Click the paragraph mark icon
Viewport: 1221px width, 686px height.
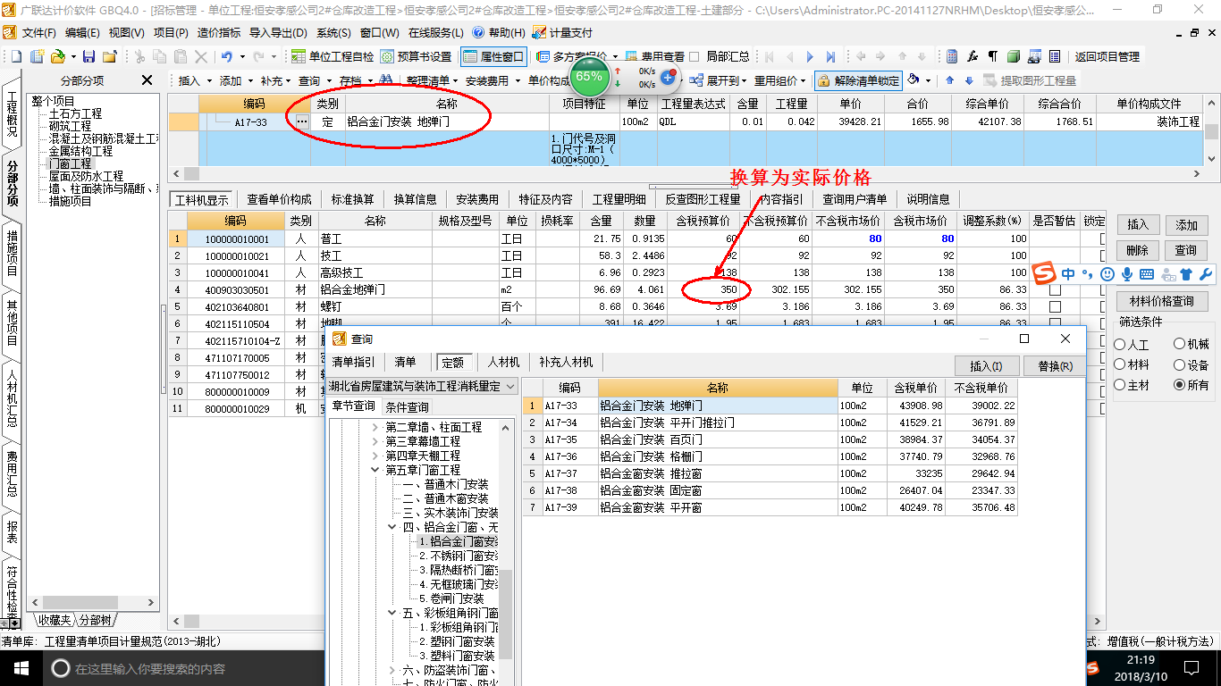[x=993, y=56]
